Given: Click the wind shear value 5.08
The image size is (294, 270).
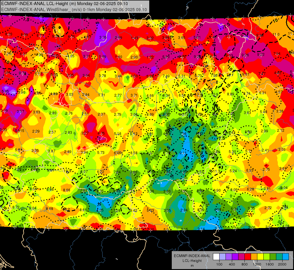Looking at the screenshot, I should pos(263,112).
